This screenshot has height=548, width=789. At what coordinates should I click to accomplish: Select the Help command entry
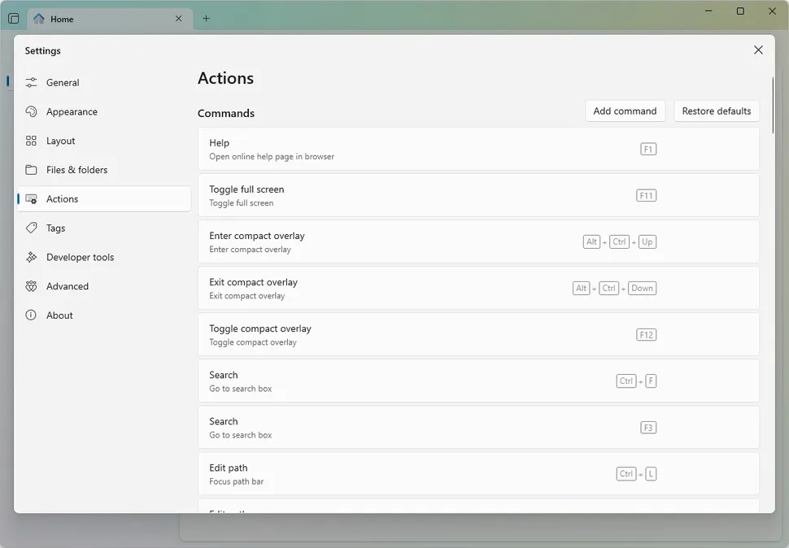click(480, 149)
